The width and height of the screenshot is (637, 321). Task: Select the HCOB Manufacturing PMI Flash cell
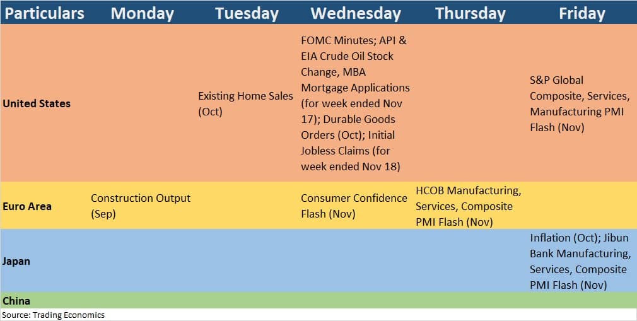click(x=468, y=206)
